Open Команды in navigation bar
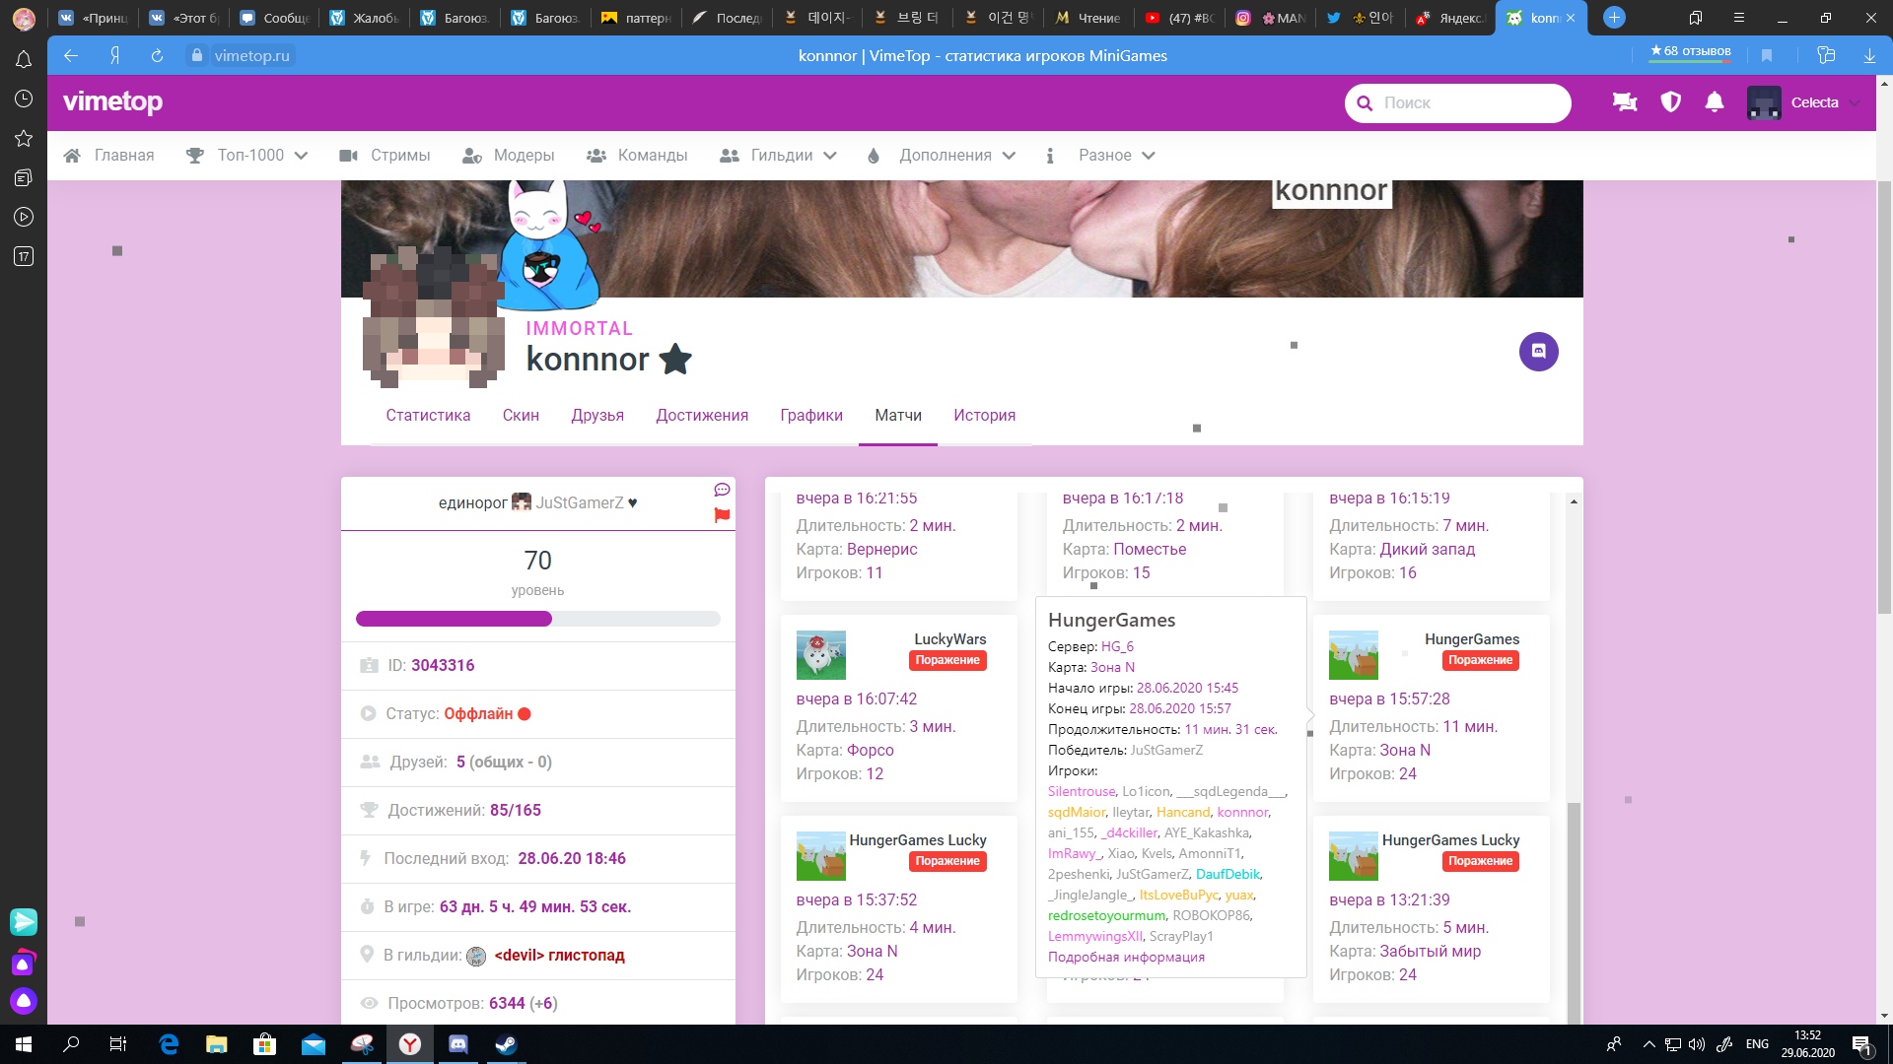Image resolution: width=1893 pixels, height=1064 pixels. pyautogui.click(x=637, y=156)
